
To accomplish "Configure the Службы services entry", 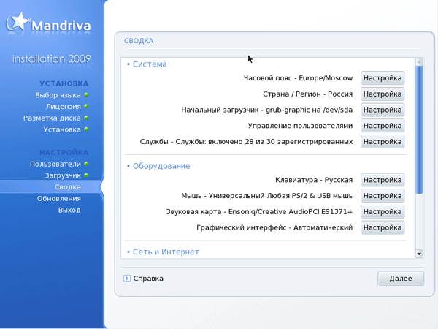I will [383, 142].
